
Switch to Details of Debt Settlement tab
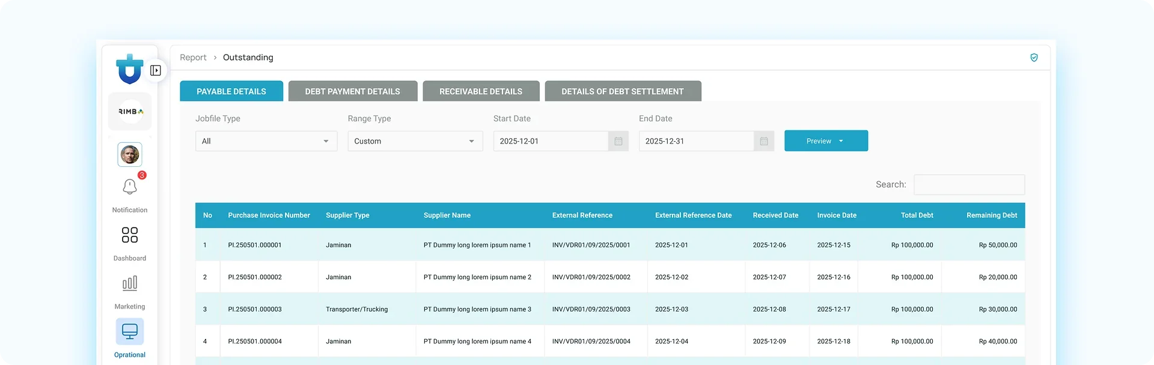pyautogui.click(x=623, y=91)
